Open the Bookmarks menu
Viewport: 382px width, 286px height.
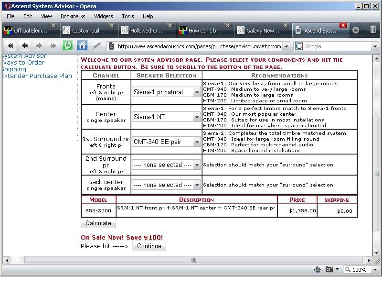click(73, 16)
